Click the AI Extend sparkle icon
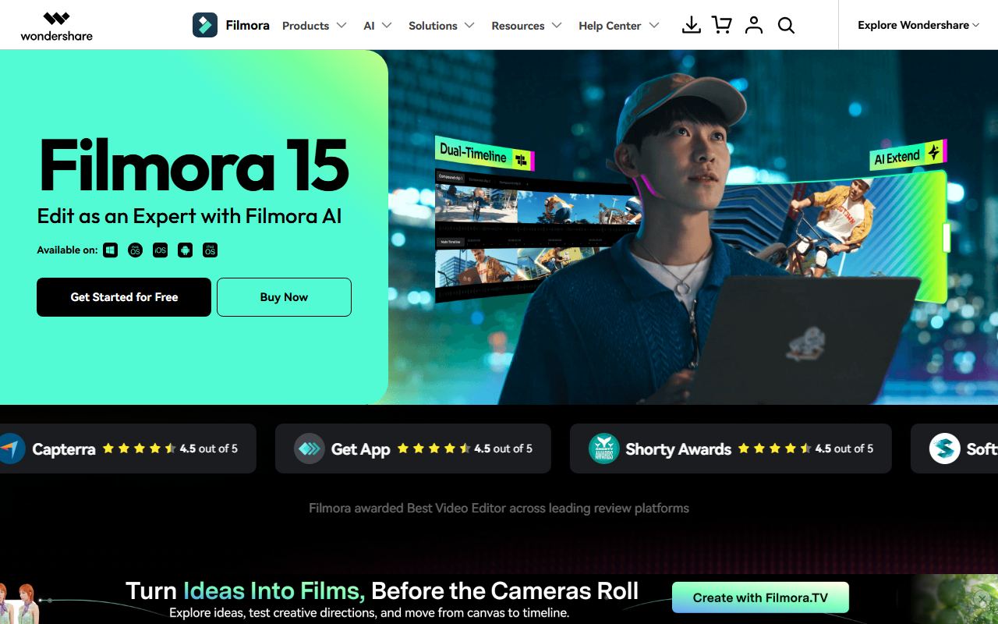 (x=933, y=152)
